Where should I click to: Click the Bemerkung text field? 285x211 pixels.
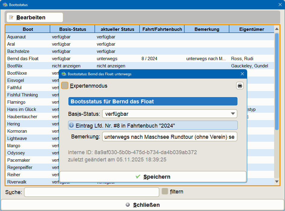tap(170, 136)
